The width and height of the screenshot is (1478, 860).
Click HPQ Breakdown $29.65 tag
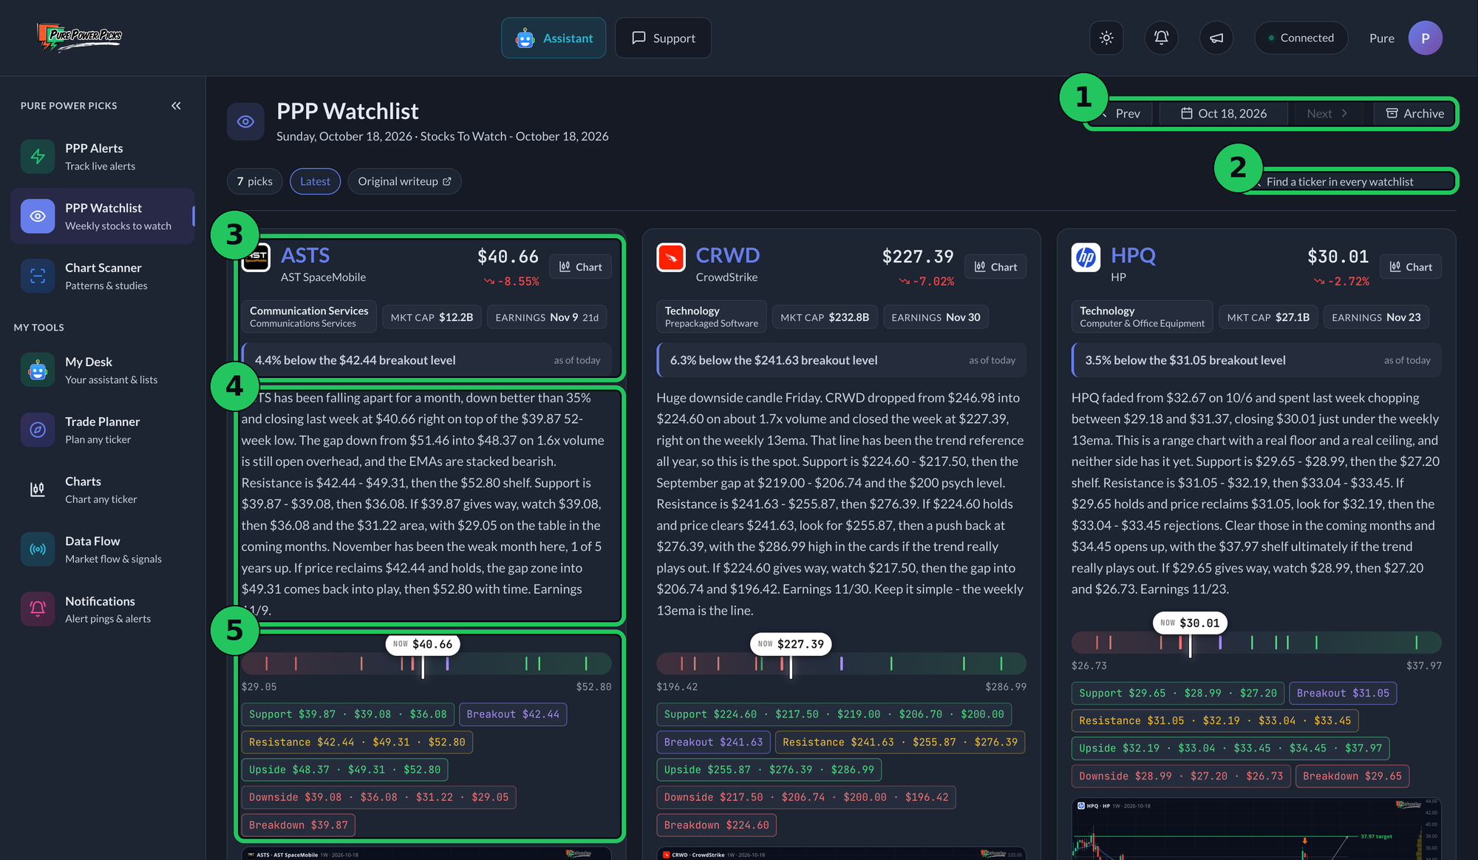1352,776
